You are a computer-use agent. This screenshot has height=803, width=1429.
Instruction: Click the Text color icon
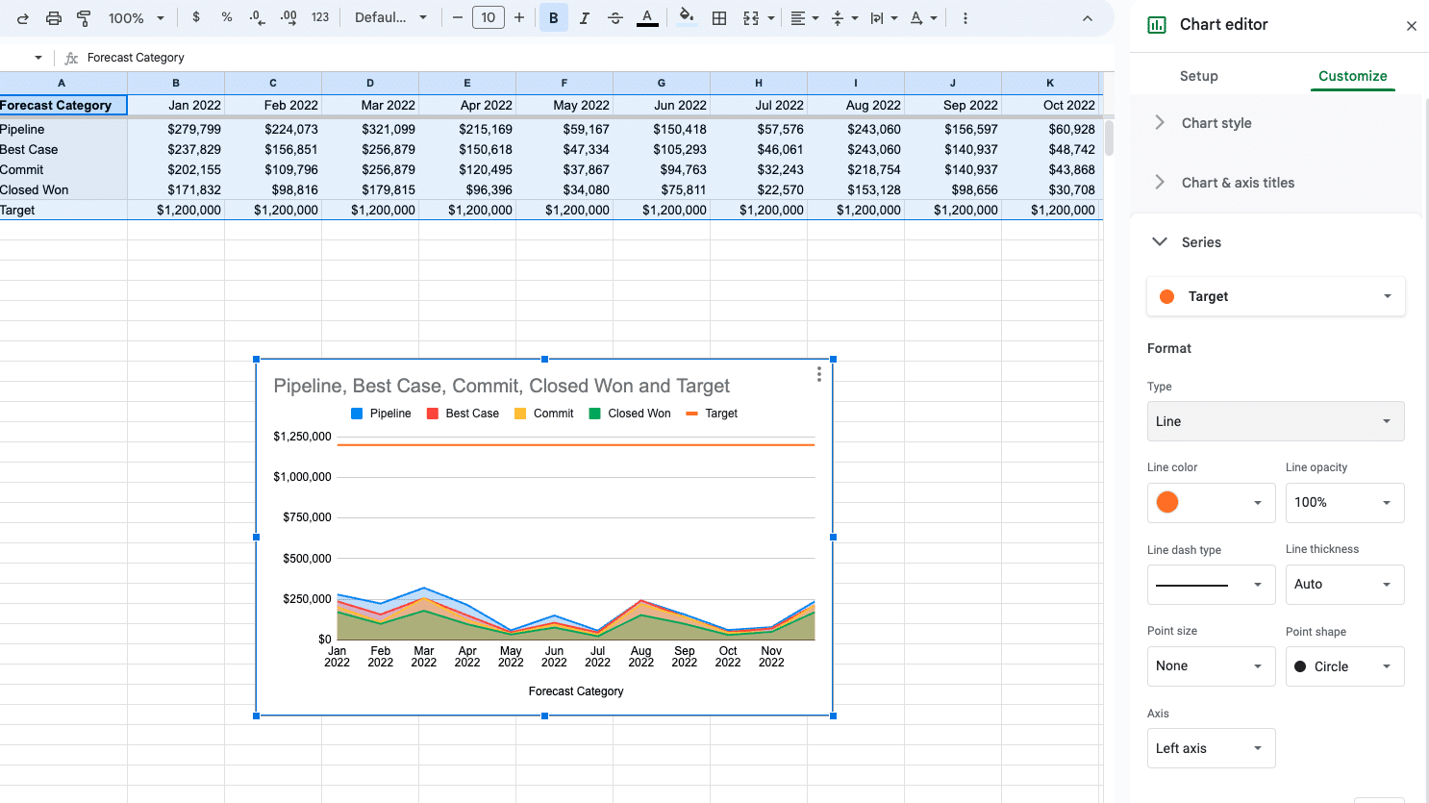(x=647, y=17)
